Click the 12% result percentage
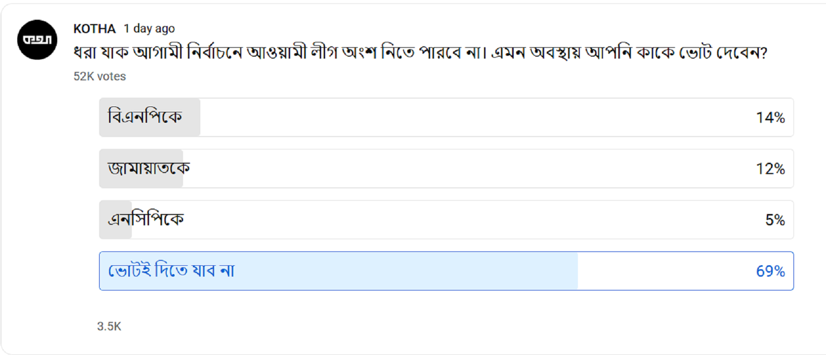The width and height of the screenshot is (826, 355). (770, 169)
